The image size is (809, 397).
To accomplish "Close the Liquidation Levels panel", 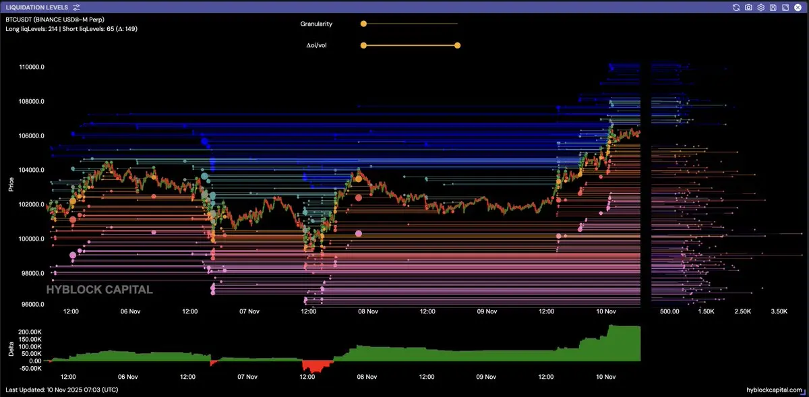I will pos(796,7).
